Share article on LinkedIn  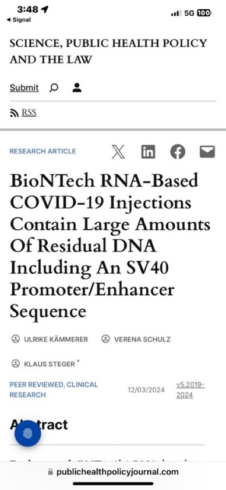[148, 152]
